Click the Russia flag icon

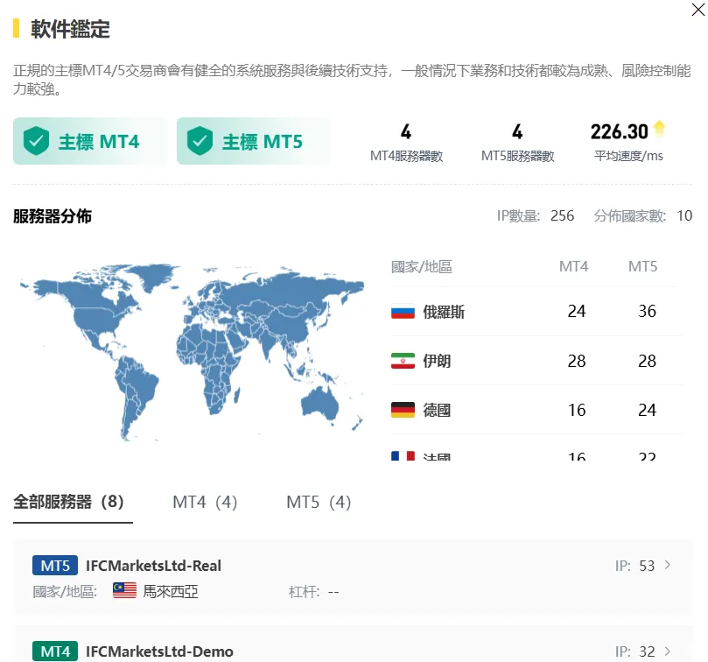pos(403,312)
